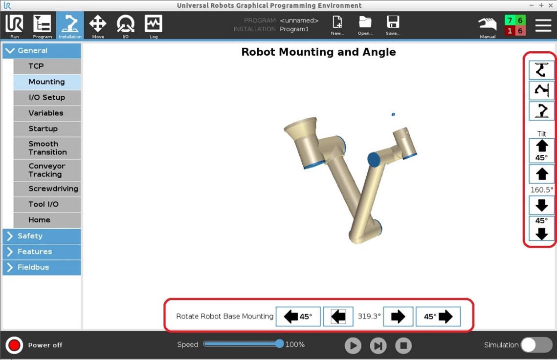
Task: Click the safety checksum 76 16 indicator
Action: pos(515,25)
